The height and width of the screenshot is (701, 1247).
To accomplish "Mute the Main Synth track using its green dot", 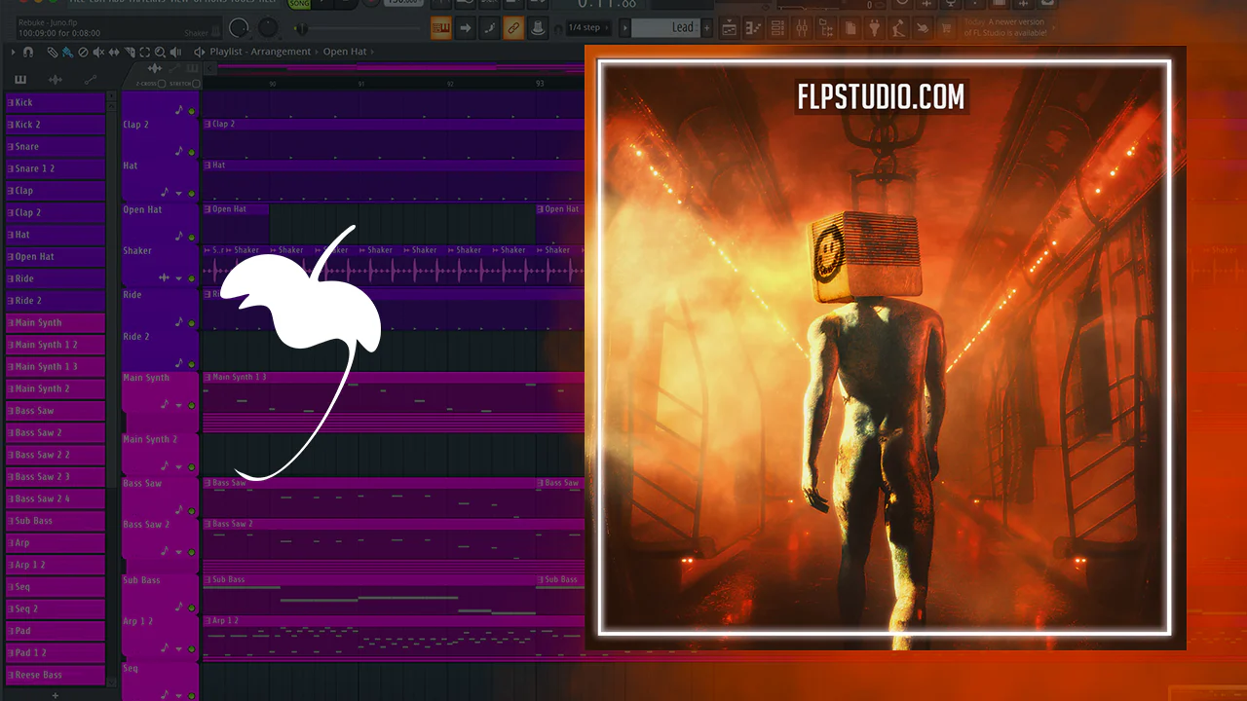I will tap(191, 405).
